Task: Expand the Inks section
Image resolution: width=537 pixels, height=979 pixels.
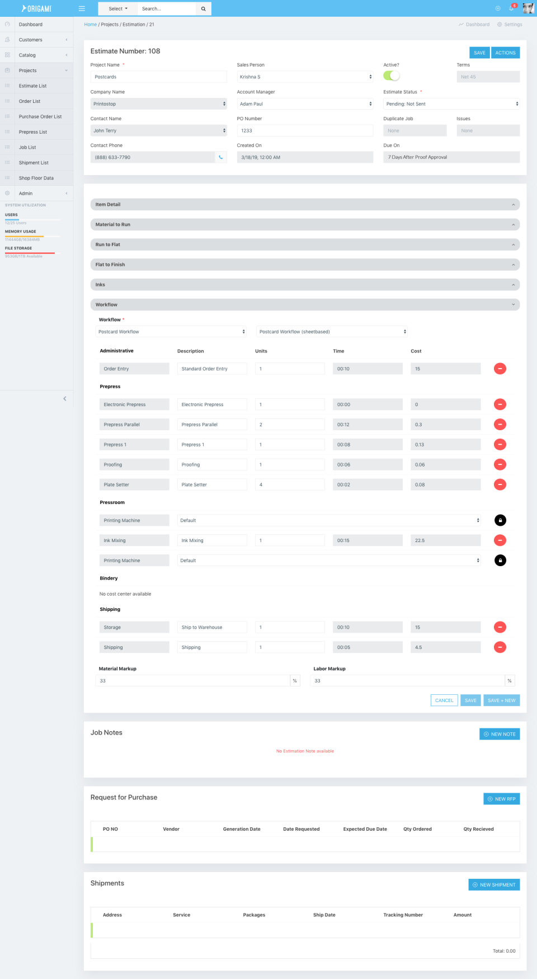Action: point(305,285)
